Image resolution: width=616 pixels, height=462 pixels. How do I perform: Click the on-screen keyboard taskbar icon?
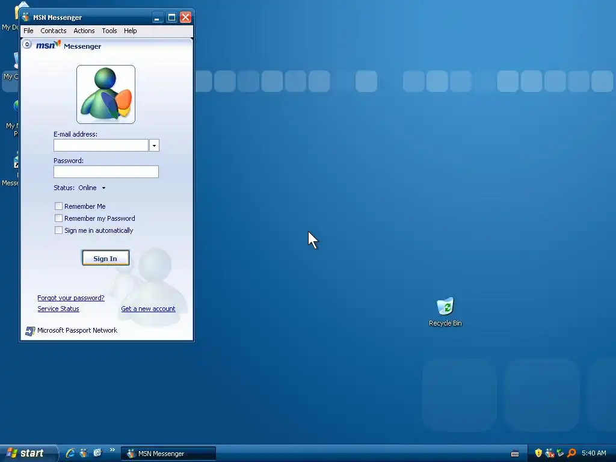coord(515,454)
